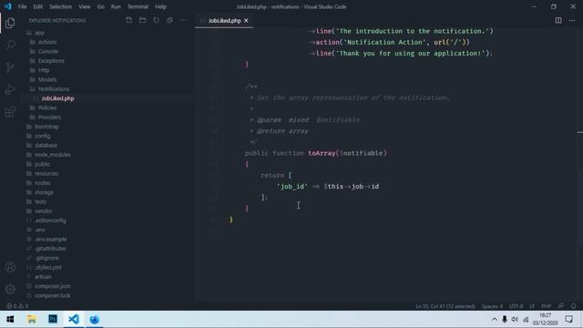Change end of line sequence LF

532,306
